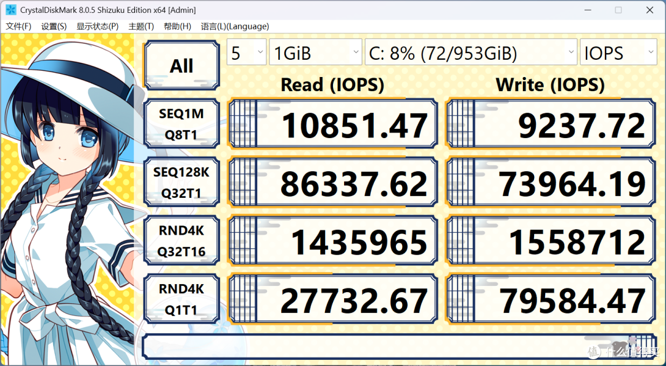Expand the unit dropdown showing IOPS
This screenshot has height=366, width=666.
[x=619, y=52]
